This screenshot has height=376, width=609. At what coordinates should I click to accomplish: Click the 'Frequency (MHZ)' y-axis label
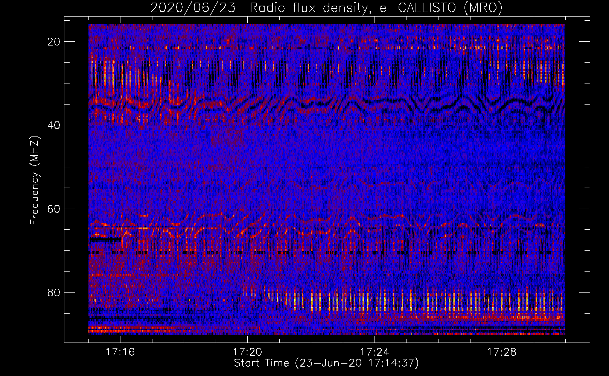(x=35, y=180)
